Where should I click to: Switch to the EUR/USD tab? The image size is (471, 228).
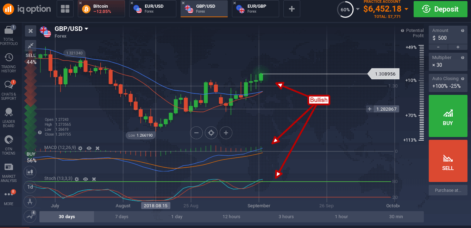pos(153,9)
